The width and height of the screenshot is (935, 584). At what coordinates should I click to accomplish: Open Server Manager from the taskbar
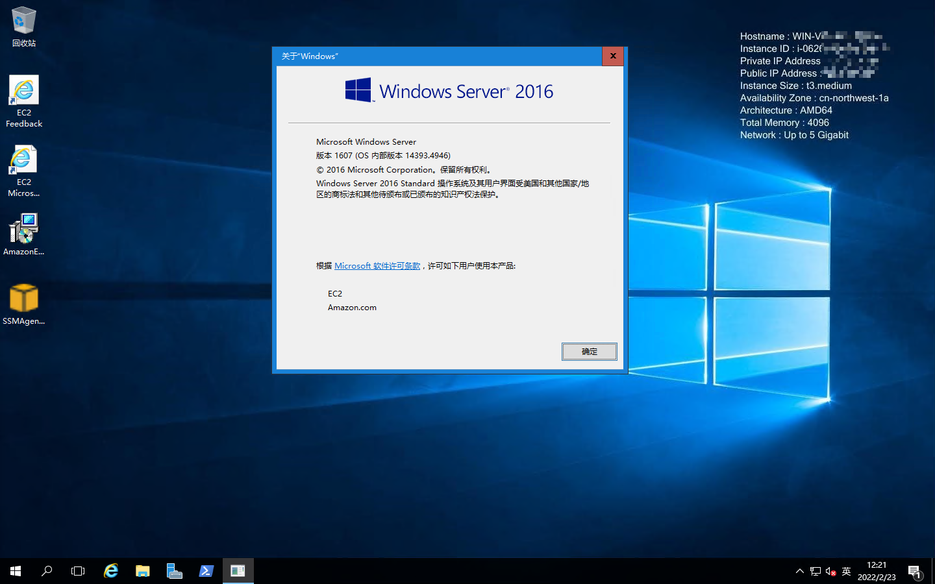point(174,570)
